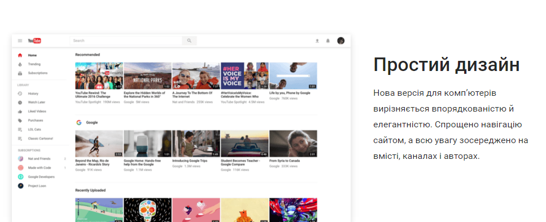Click the Made with Code channel avatar
Screen dimensions: 546x222
[x=20, y=168]
